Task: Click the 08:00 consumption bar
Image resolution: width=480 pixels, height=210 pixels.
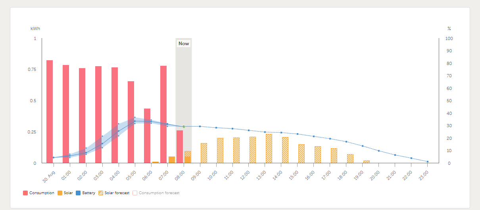Action: 180,147
